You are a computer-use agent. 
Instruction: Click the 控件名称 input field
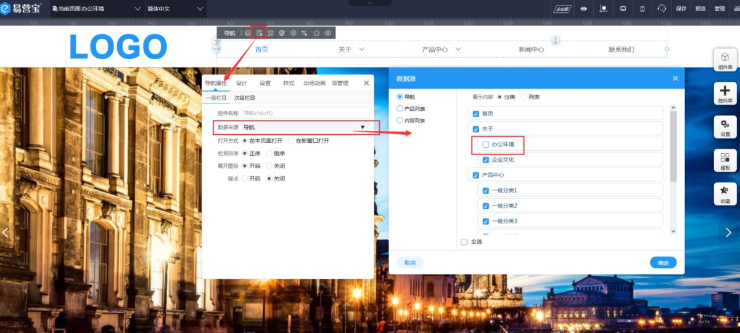(305, 113)
